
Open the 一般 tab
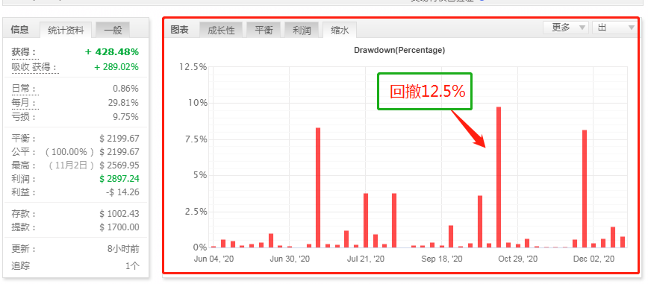(113, 30)
